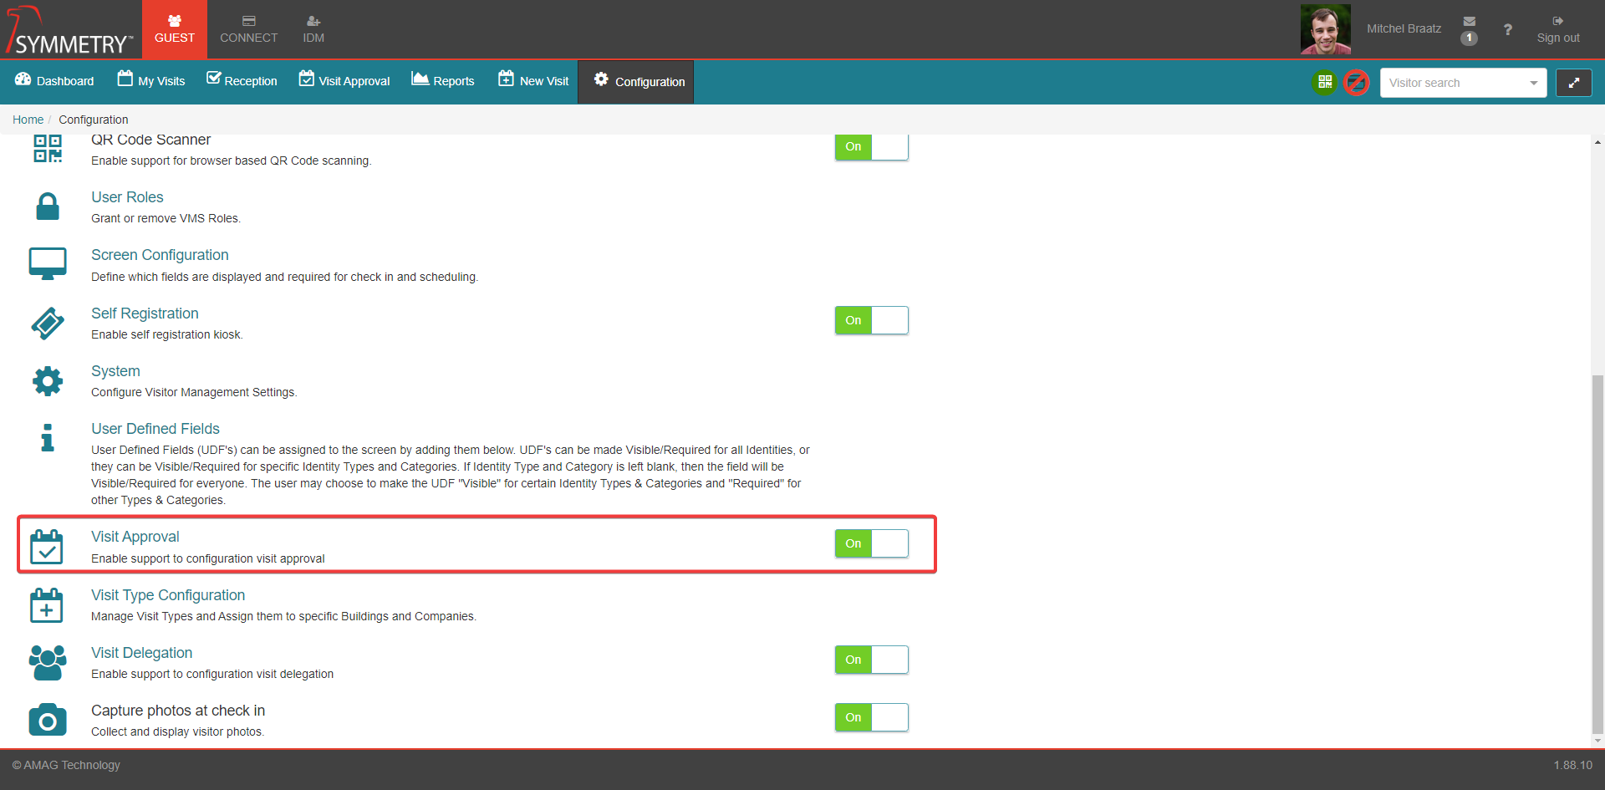Click the scrollbar up arrow

click(x=1597, y=142)
